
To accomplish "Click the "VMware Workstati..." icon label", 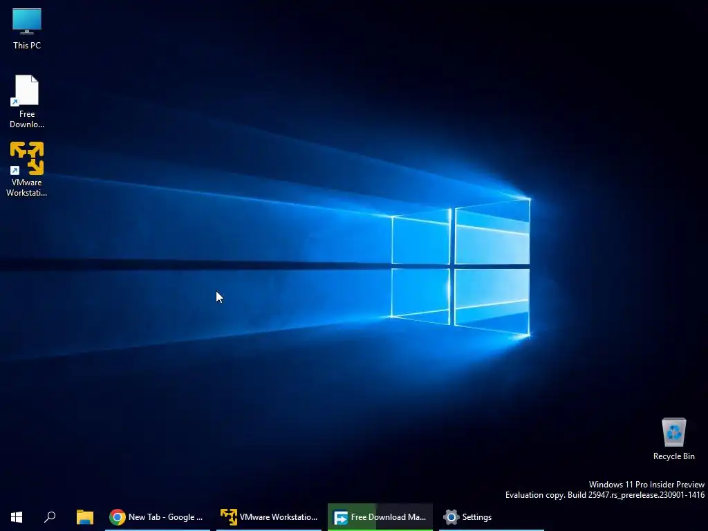I will [27, 187].
